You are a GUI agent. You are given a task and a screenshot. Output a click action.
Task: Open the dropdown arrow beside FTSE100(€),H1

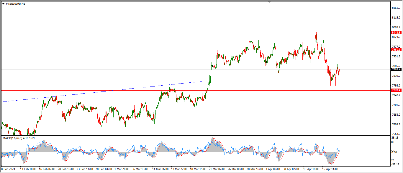(x=3, y=4)
